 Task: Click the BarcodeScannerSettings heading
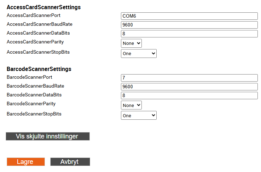click(x=39, y=69)
